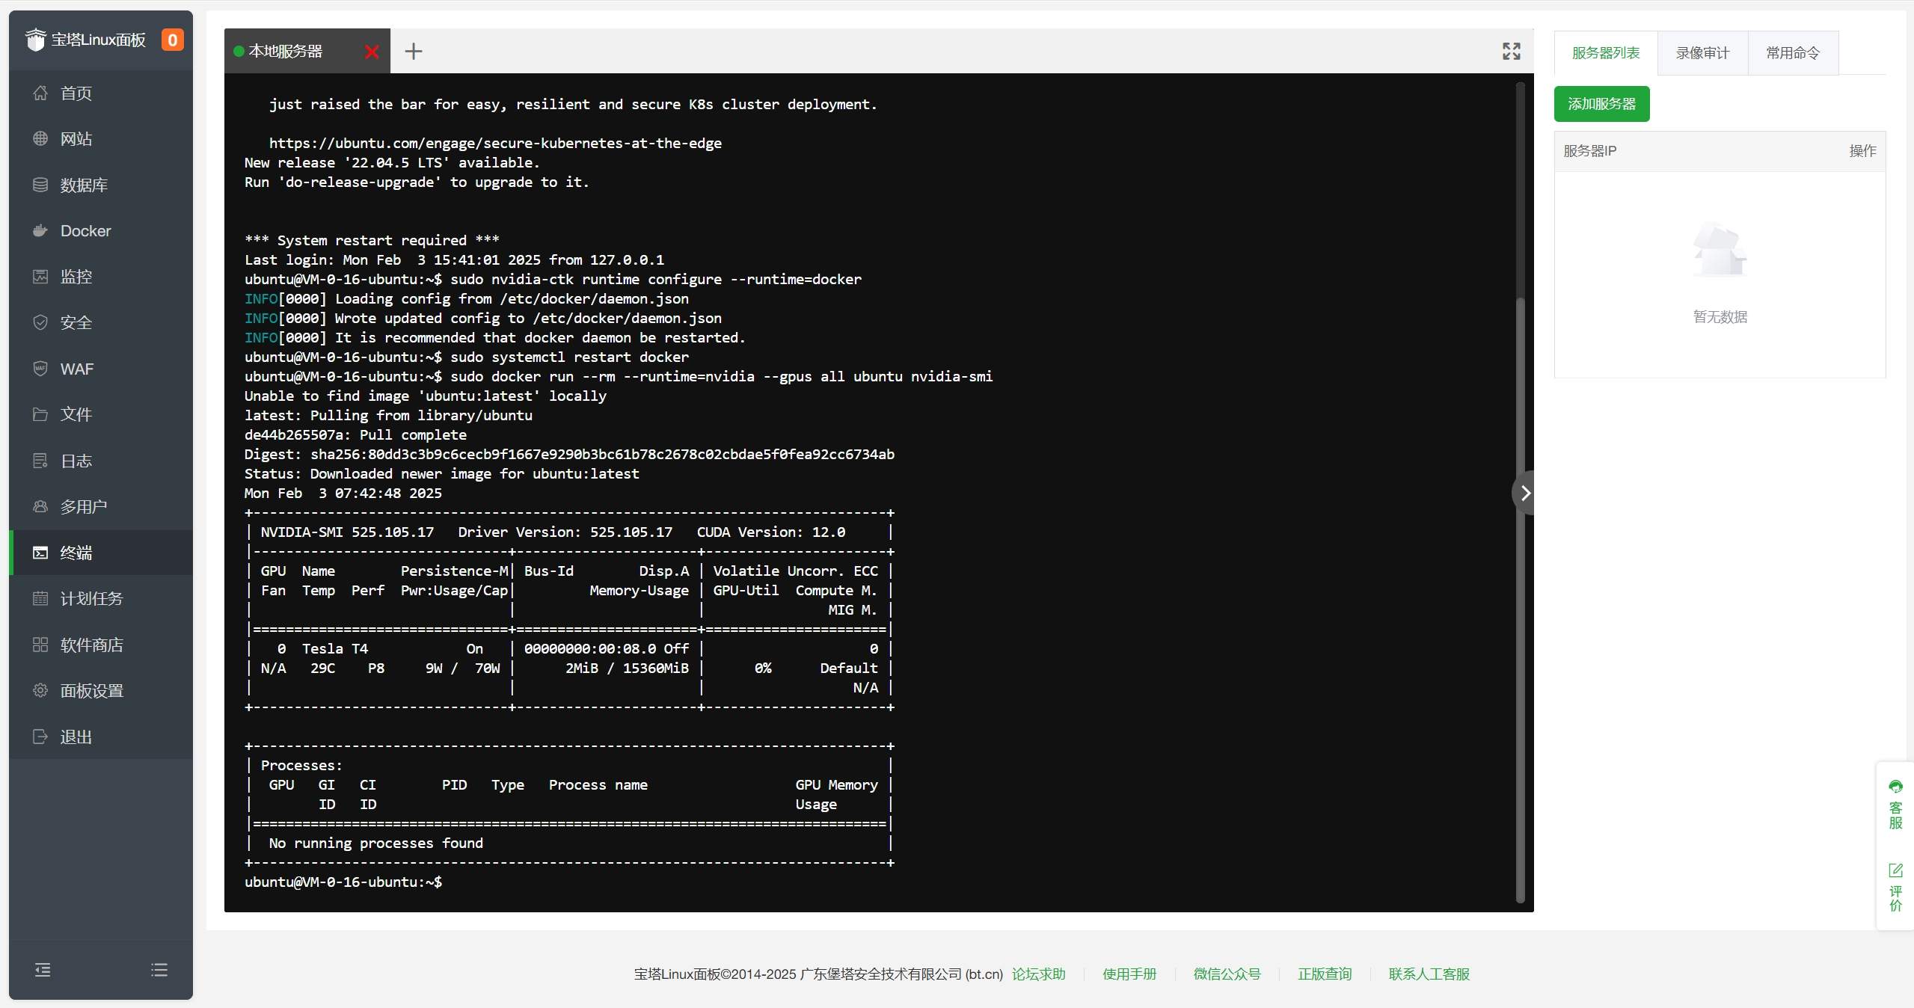Click the 软件商店 grid icon
The height and width of the screenshot is (1008, 1914).
tap(40, 645)
